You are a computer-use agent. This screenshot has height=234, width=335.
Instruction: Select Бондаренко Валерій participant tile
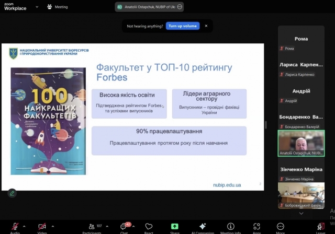pyautogui.click(x=301, y=117)
